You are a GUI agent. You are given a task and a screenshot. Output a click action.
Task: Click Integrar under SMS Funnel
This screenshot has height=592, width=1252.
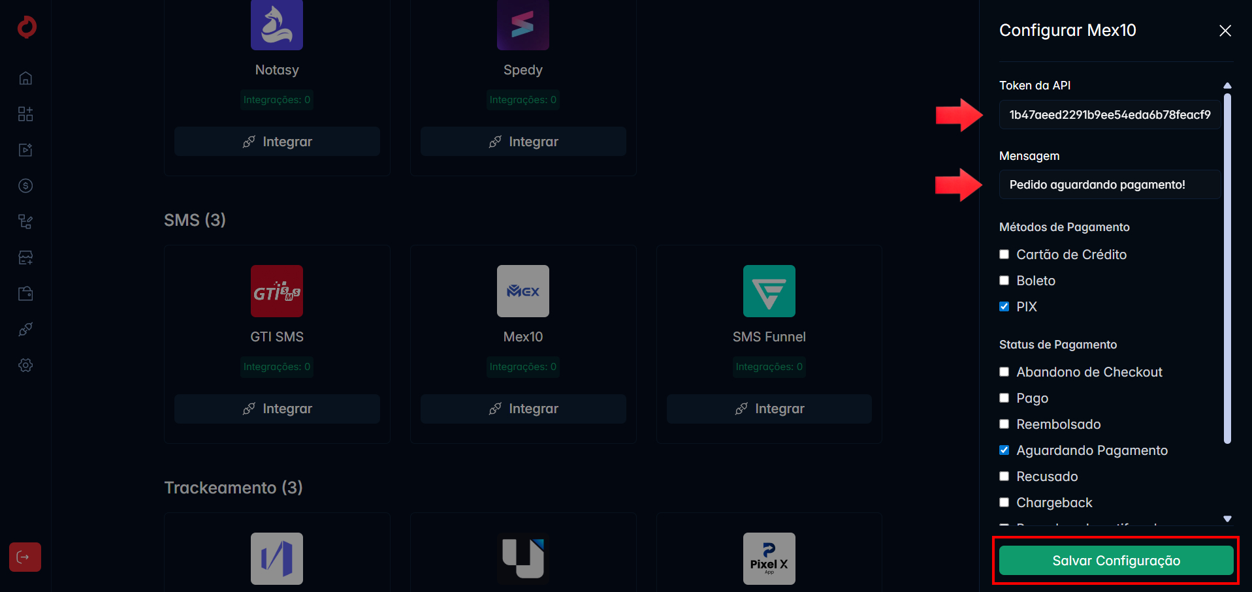pos(769,409)
